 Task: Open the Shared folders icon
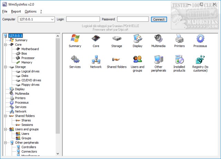(116, 60)
